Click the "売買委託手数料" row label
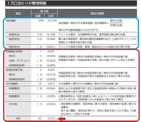 (14, 51)
